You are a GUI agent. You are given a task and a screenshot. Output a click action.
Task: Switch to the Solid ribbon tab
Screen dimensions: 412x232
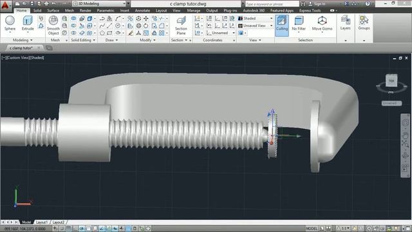(37, 10)
